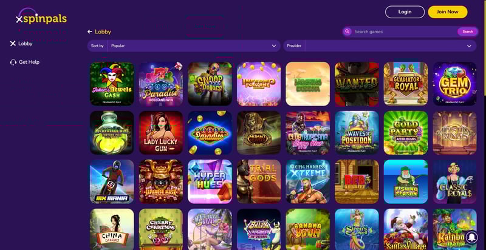Open the notification bell icon
The width and height of the screenshot is (486, 250).
tap(472, 237)
